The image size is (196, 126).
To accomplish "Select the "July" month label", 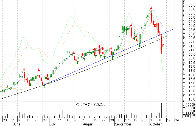I will pyautogui.click(x=52, y=124).
